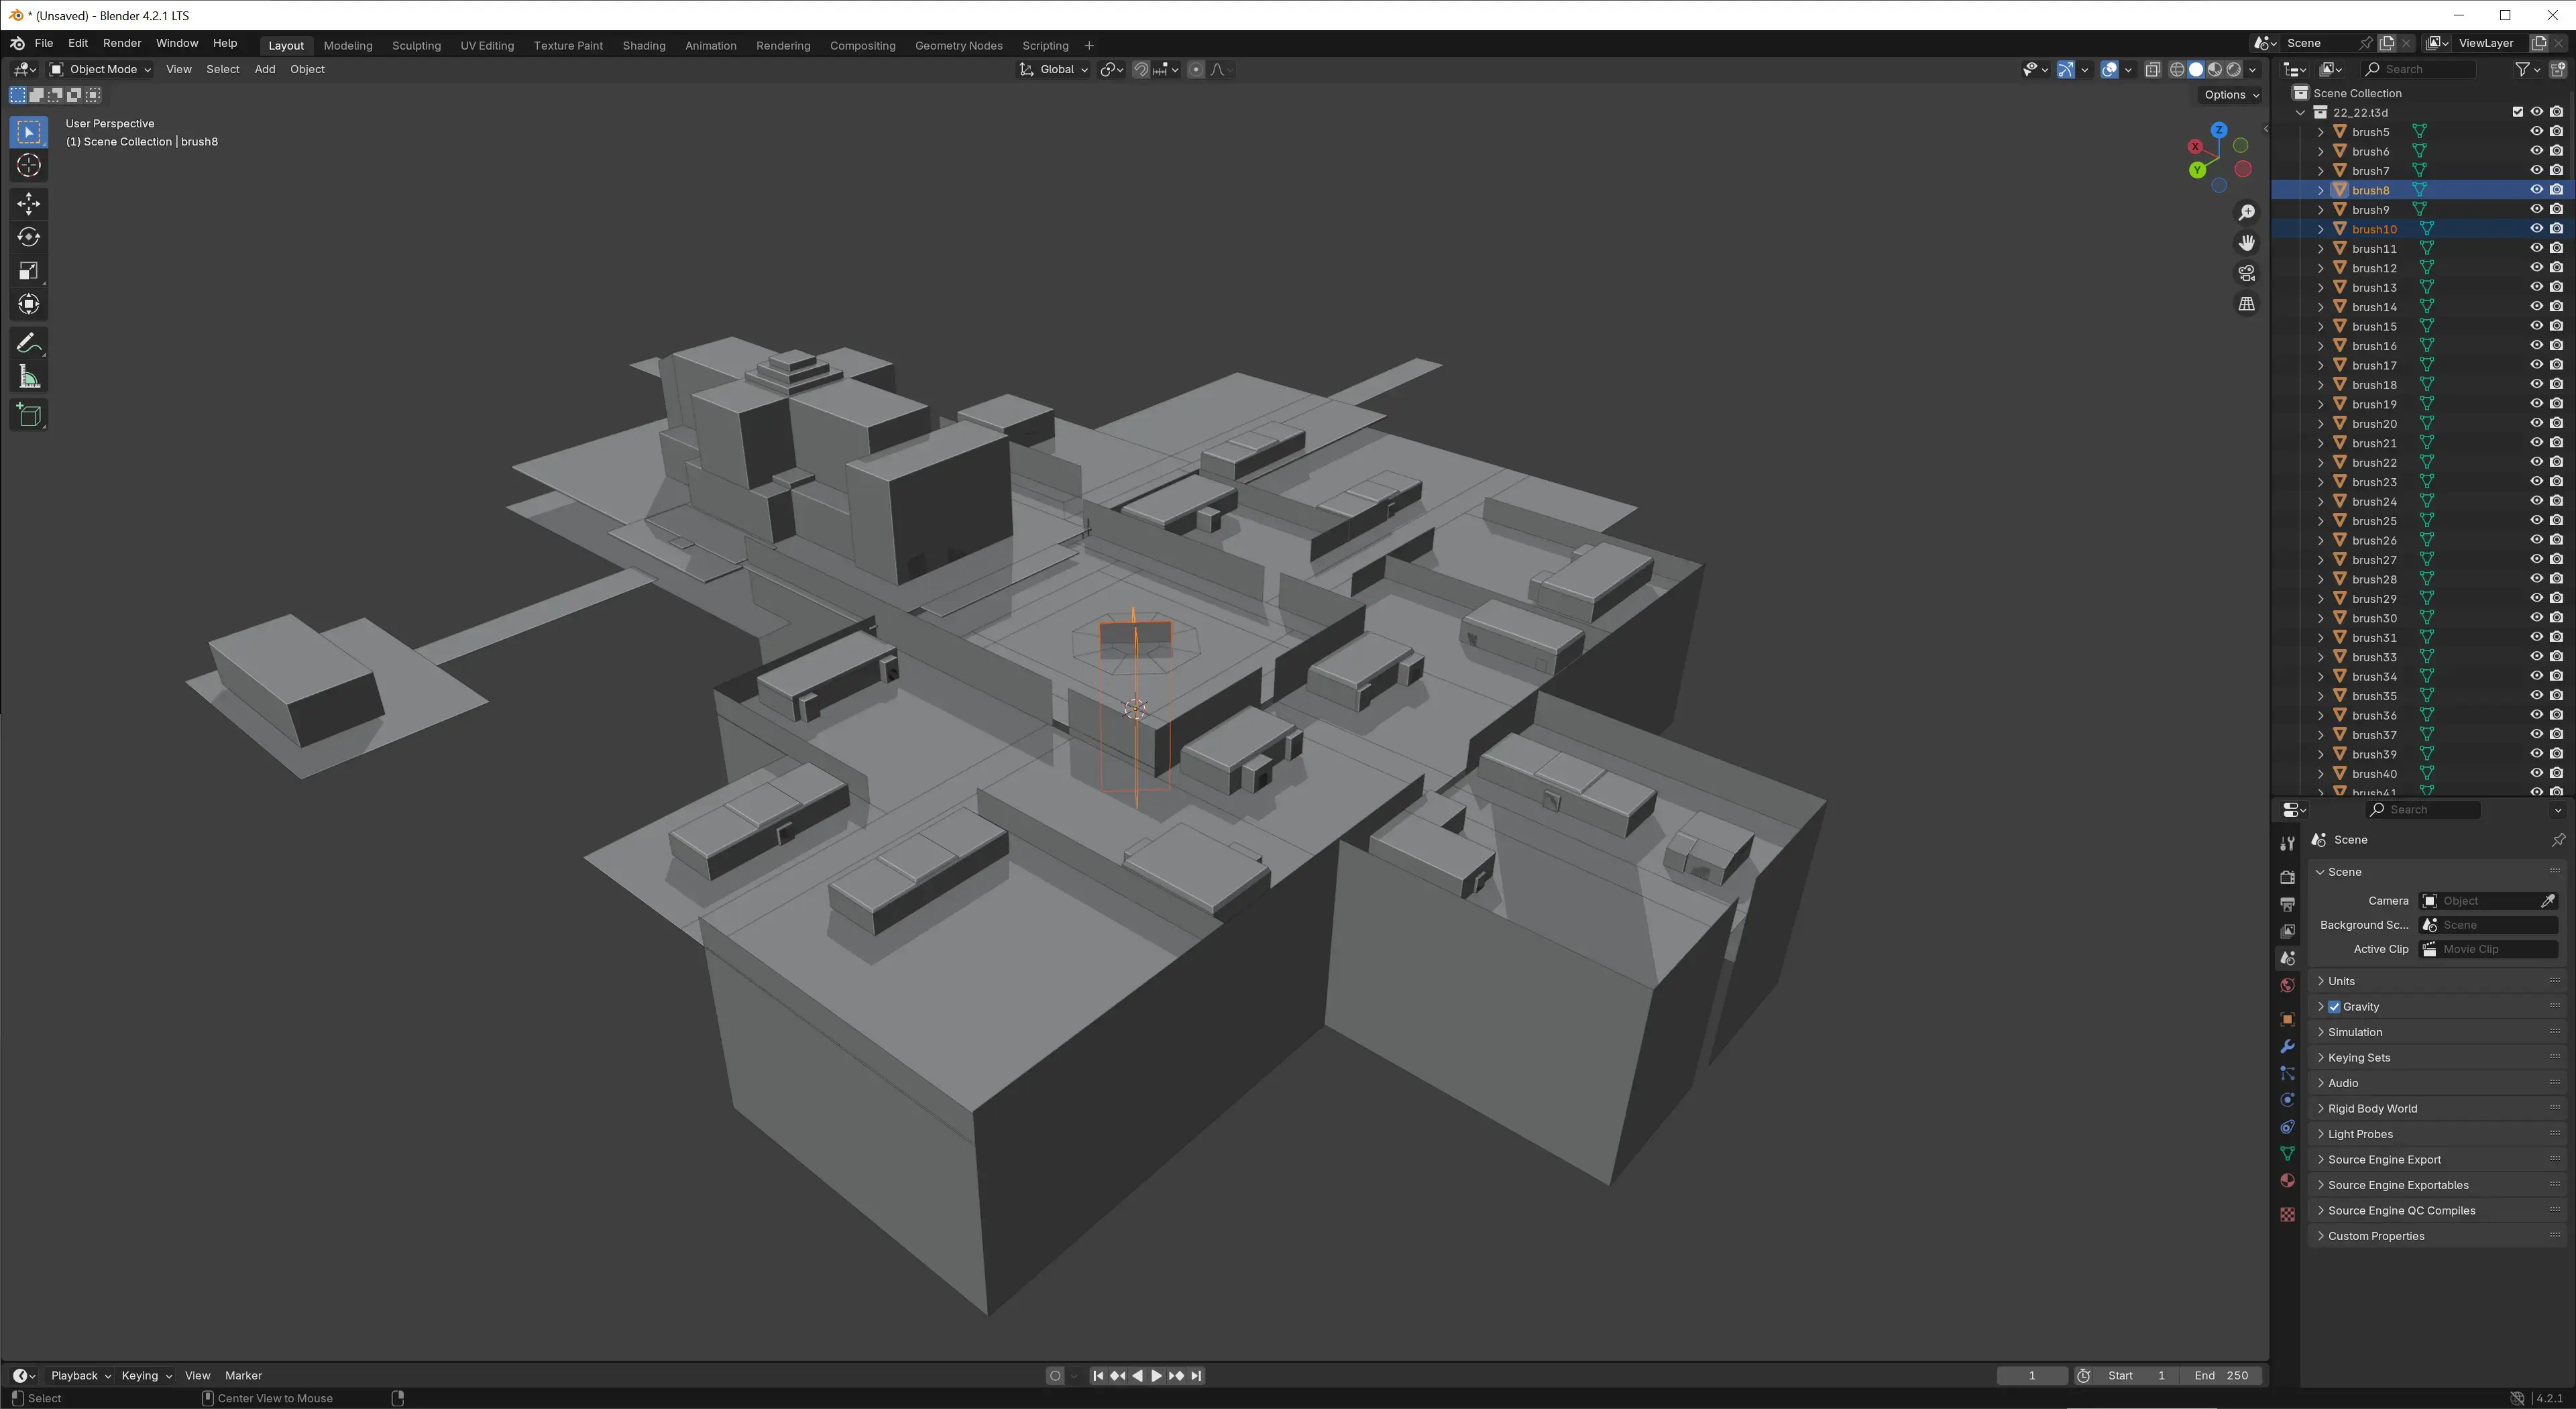Open the Physics properties tab

[x=2287, y=1100]
